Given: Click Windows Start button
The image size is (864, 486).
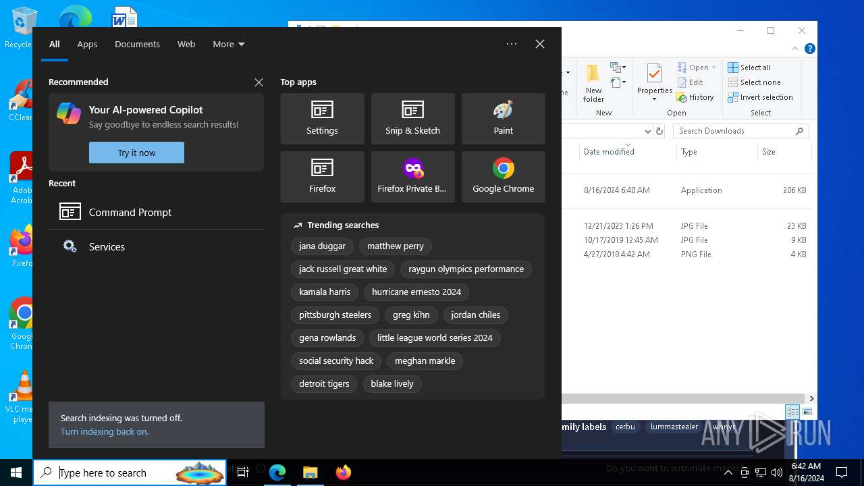Looking at the screenshot, I should click(x=16, y=473).
